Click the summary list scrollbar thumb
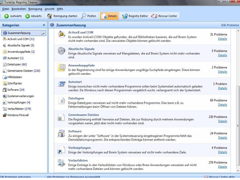Viewport: 240px width, 180px height. [238, 126]
